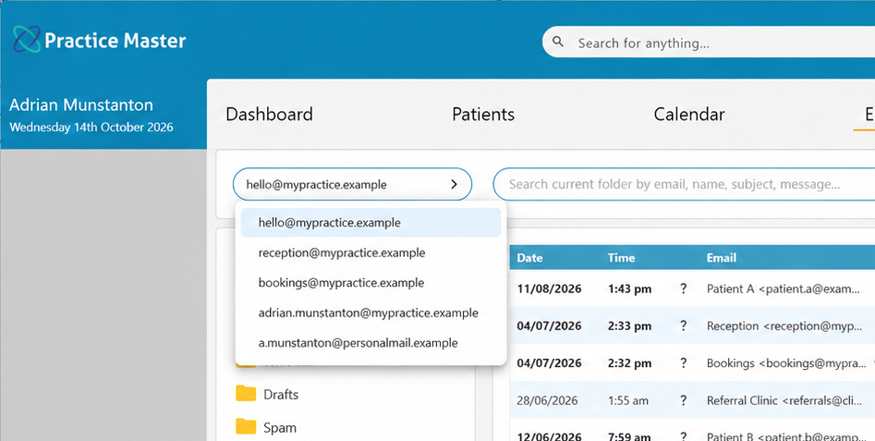Click the magnifier icon in global search

click(x=557, y=42)
